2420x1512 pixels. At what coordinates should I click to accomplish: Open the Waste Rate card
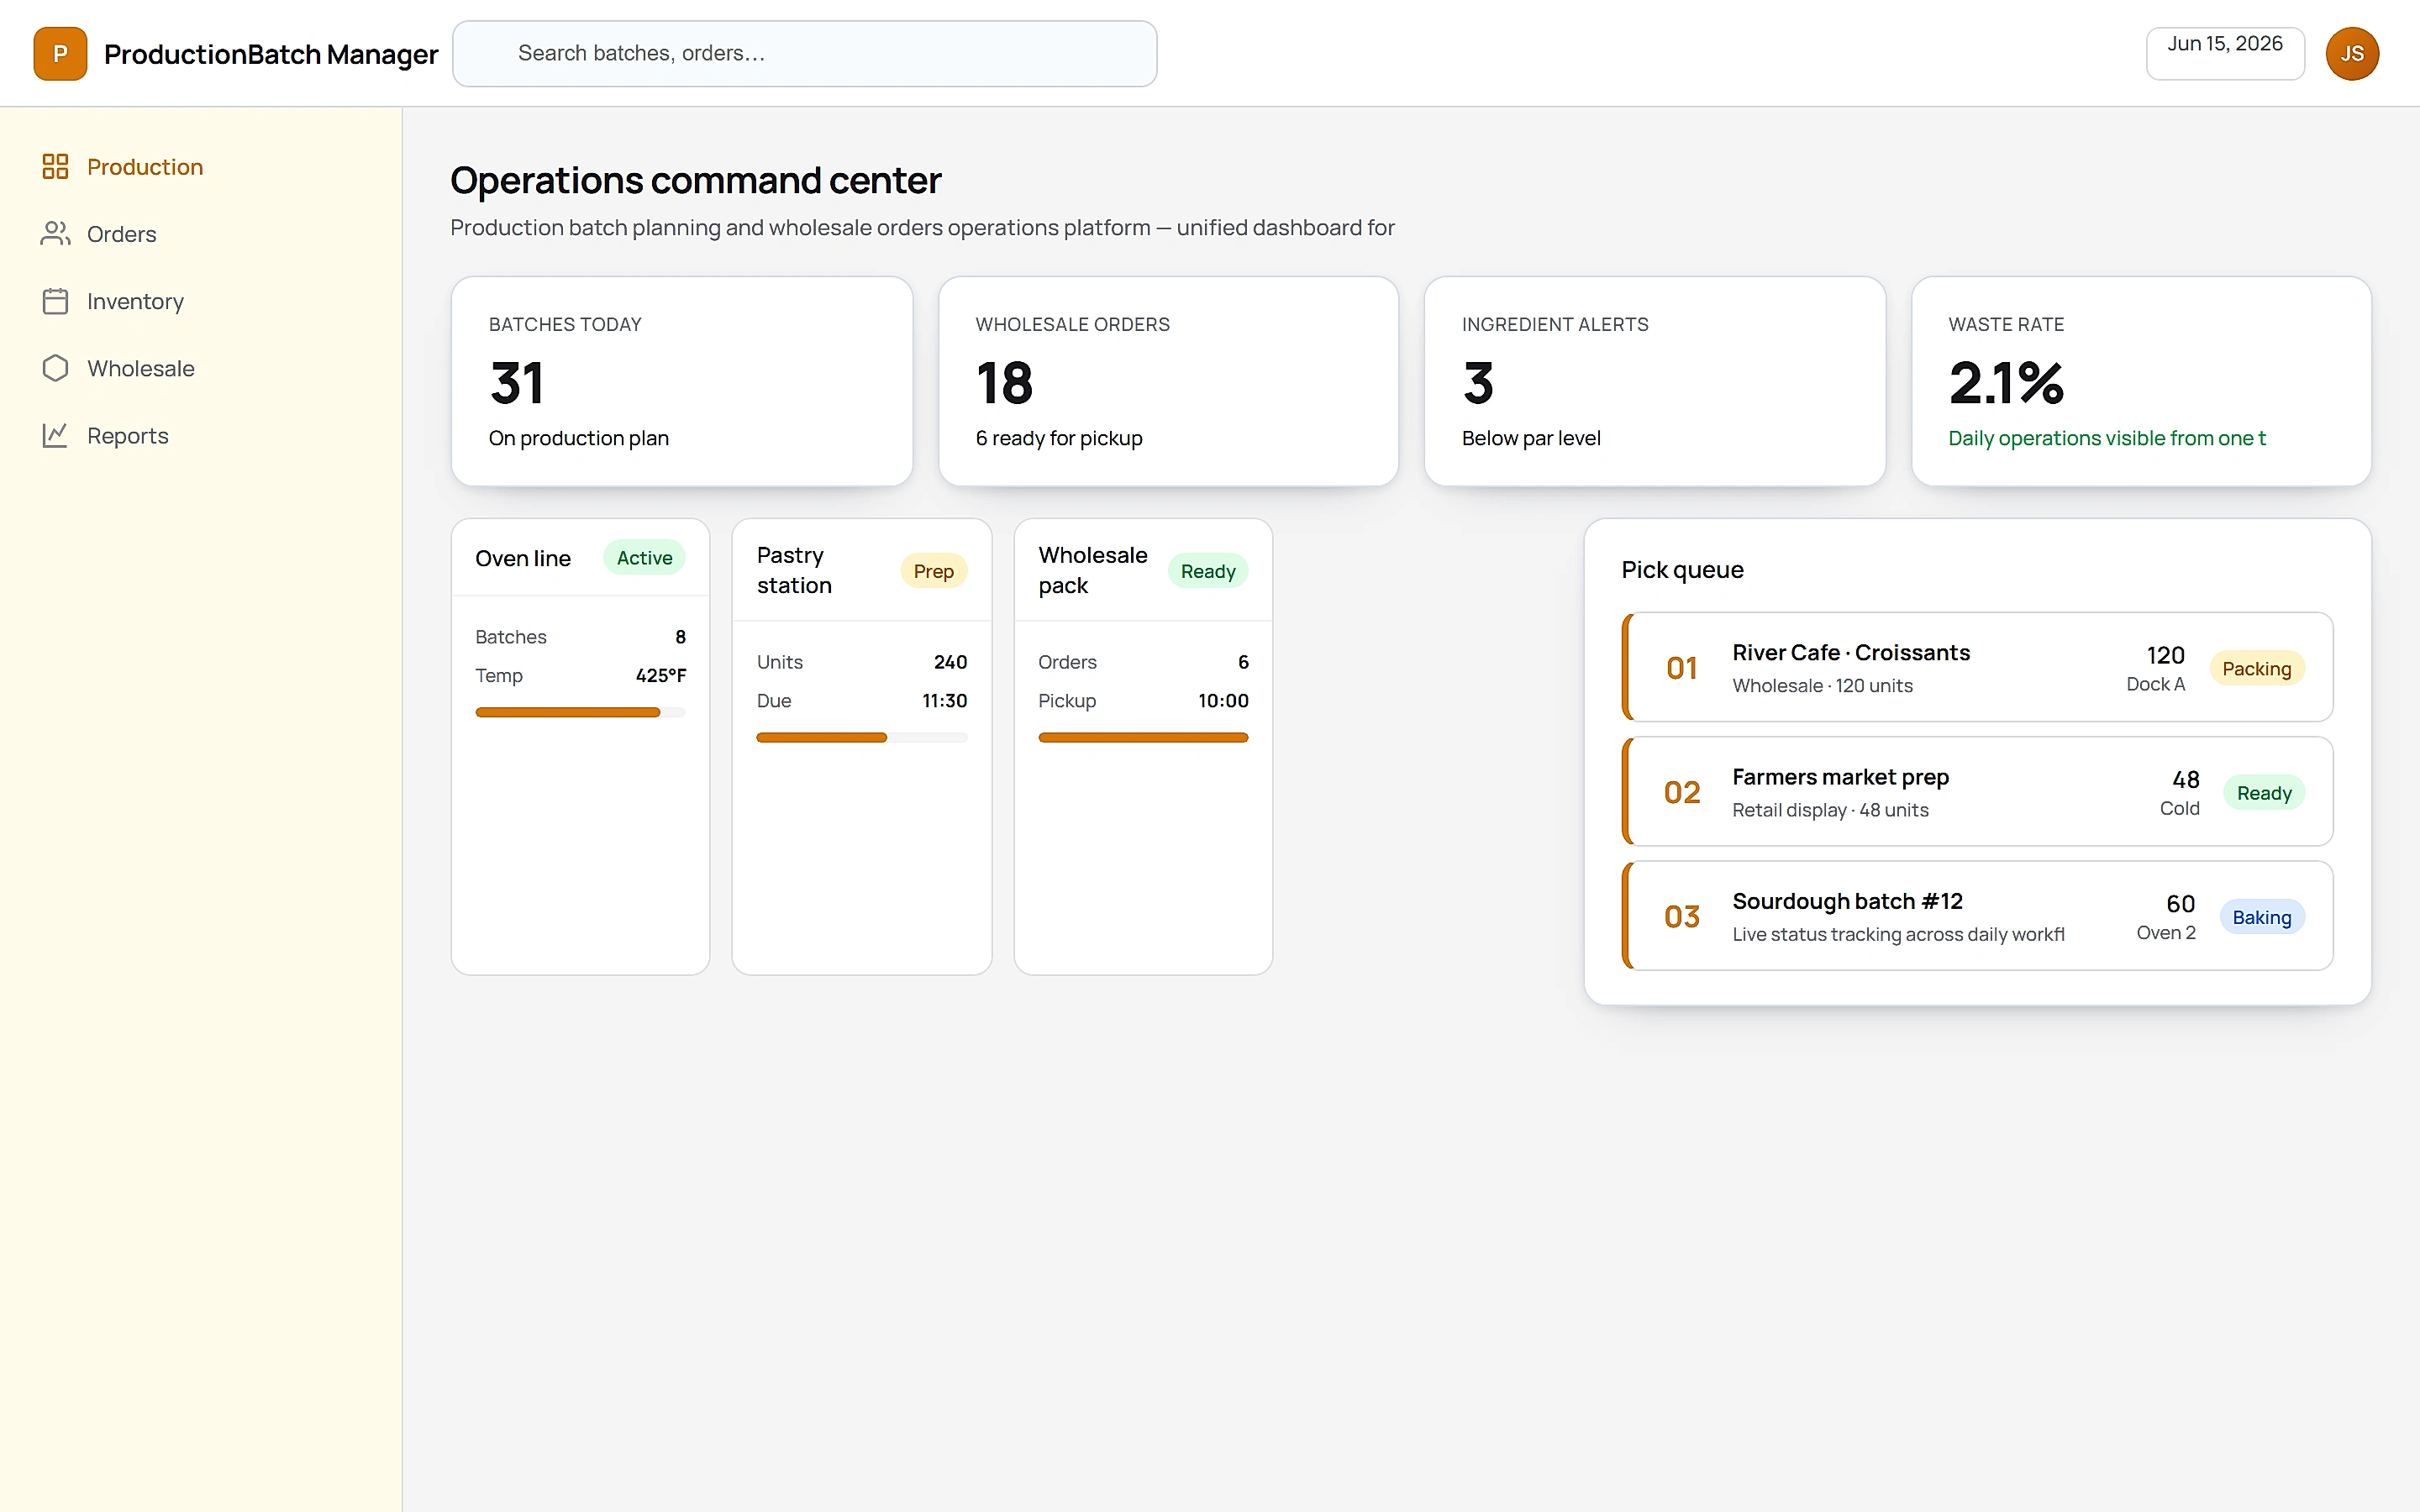pyautogui.click(x=2141, y=381)
